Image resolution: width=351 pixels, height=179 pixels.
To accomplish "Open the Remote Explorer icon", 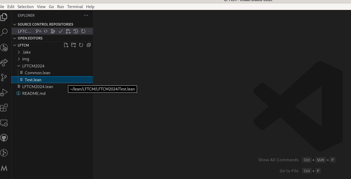I will tap(4, 123).
